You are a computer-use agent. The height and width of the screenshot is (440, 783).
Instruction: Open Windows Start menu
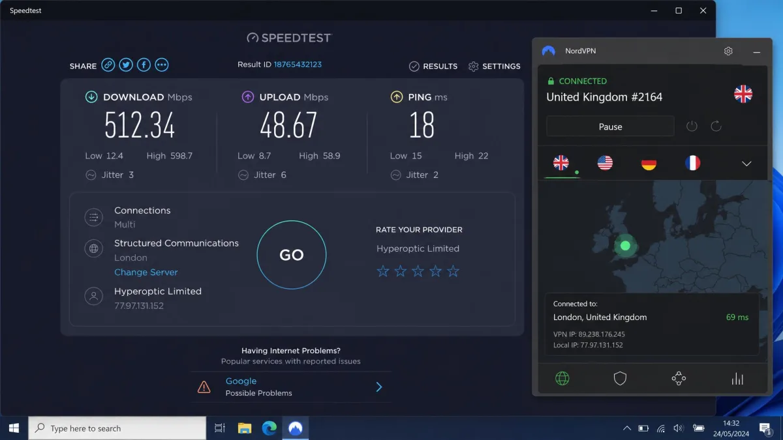(x=14, y=428)
